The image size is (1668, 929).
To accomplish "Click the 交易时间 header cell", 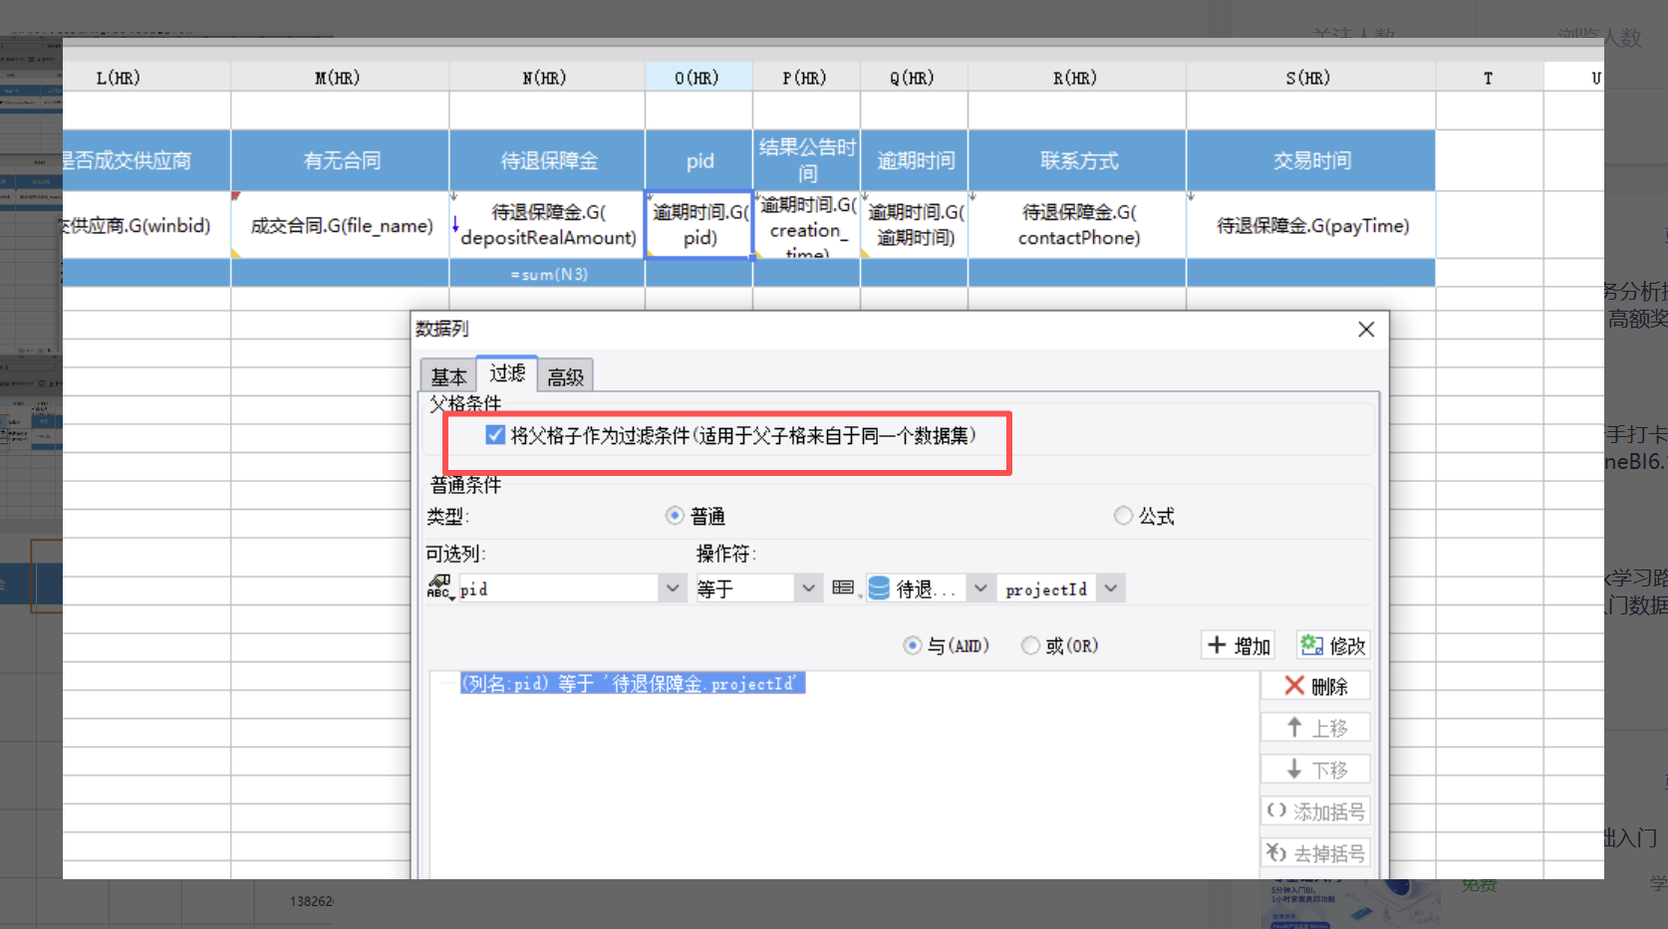I will point(1310,160).
